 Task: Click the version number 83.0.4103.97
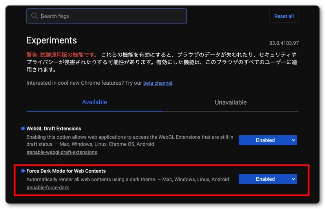pos(284,43)
